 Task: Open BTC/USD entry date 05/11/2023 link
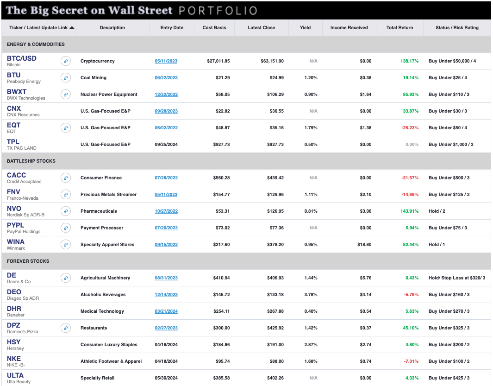(x=166, y=61)
